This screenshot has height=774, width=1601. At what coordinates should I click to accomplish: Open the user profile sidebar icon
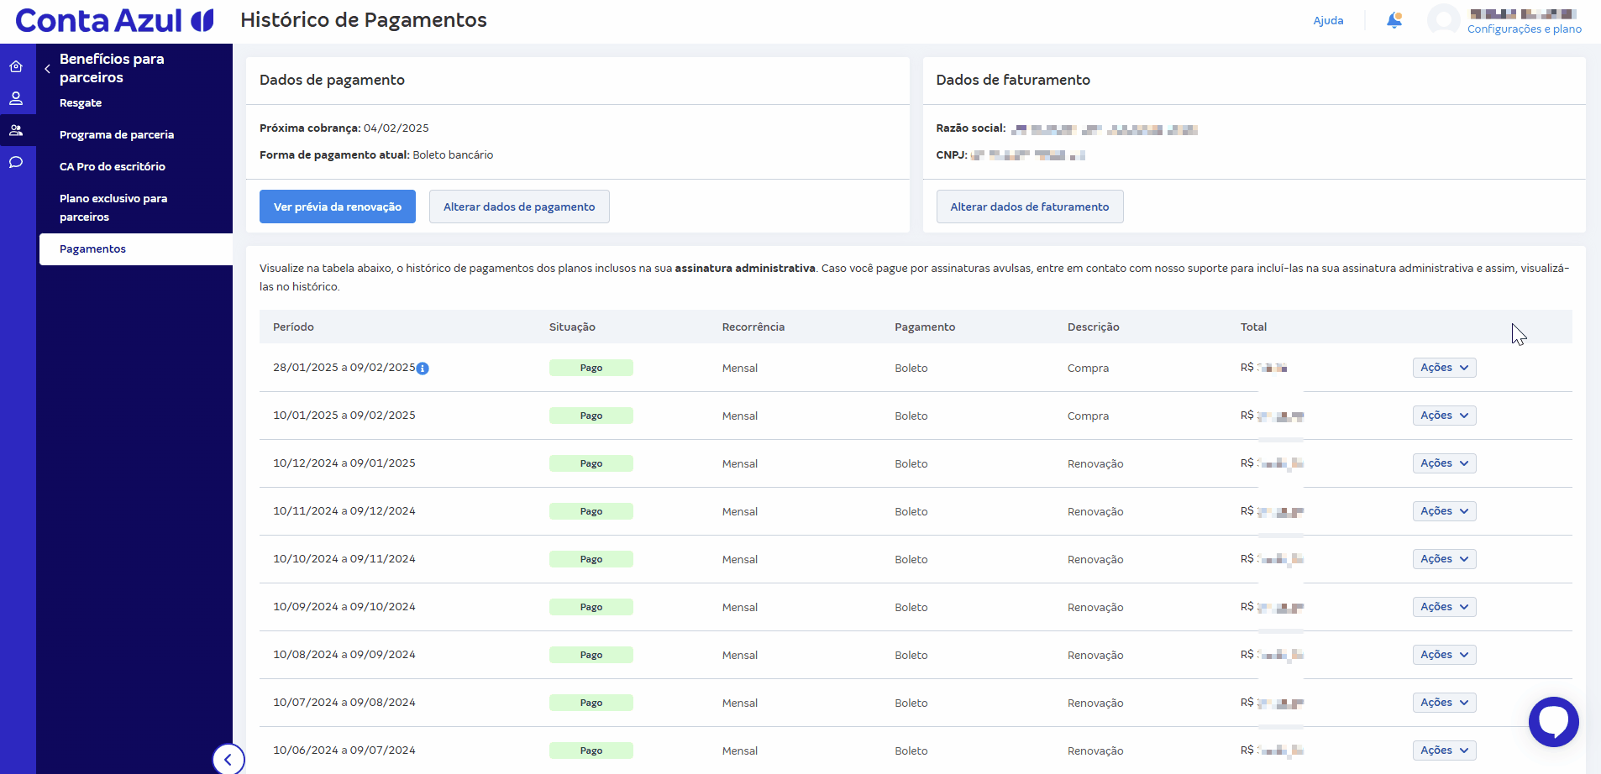pos(16,98)
